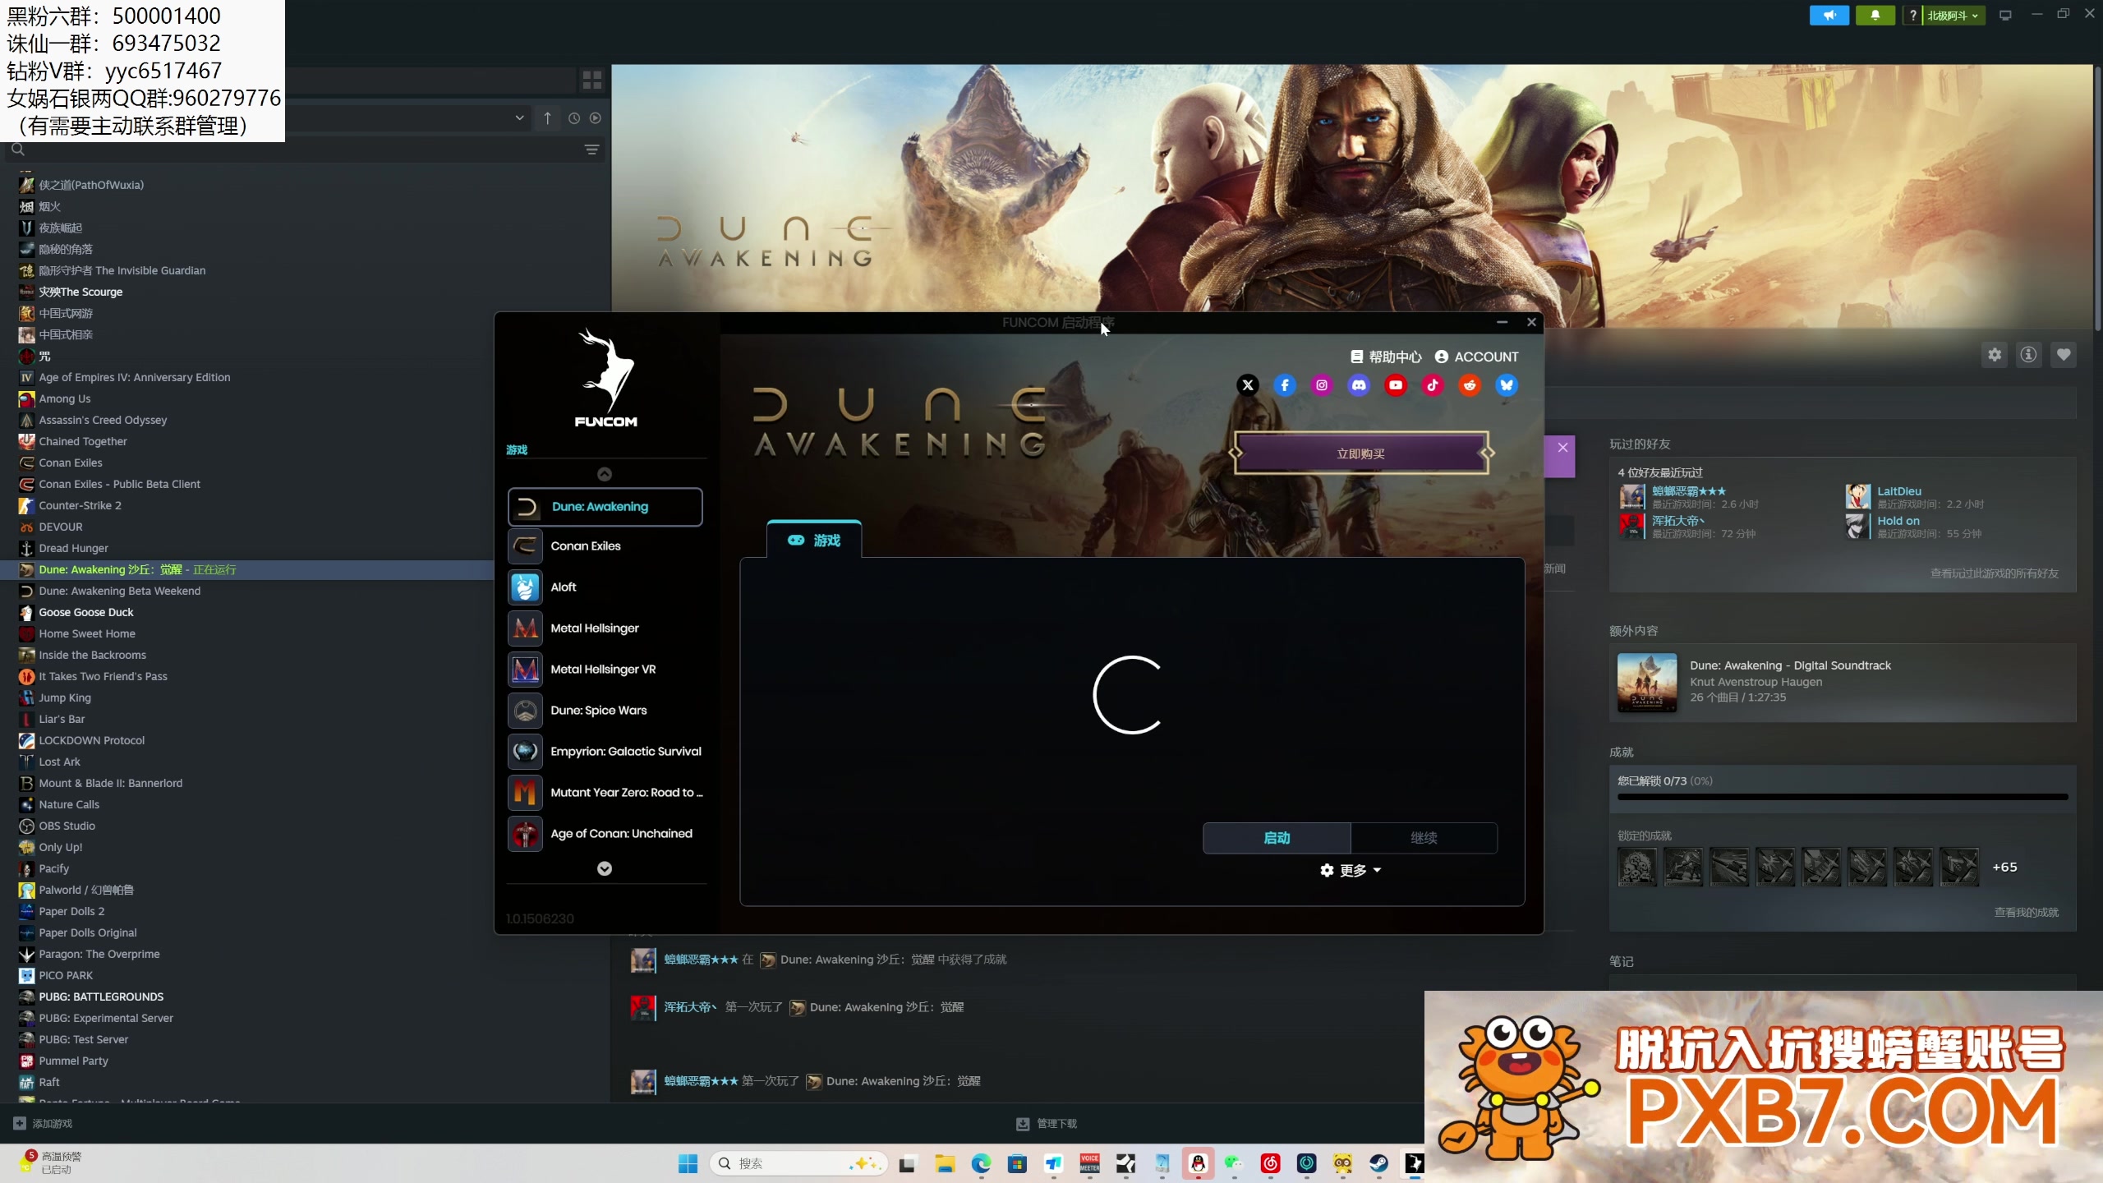
Task: Select Age of Conan: Unchained entry
Action: click(x=605, y=834)
